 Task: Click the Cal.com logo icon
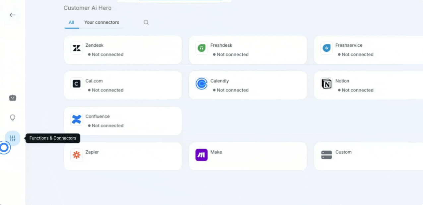tap(77, 84)
